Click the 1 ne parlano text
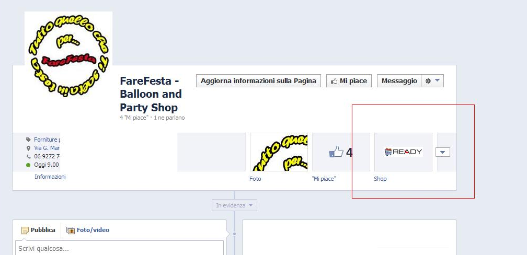This screenshot has width=527, height=255. pos(169,118)
